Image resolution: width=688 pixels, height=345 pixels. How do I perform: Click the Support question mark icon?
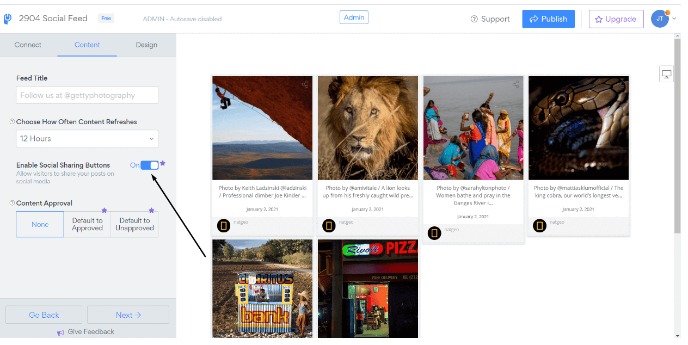475,19
